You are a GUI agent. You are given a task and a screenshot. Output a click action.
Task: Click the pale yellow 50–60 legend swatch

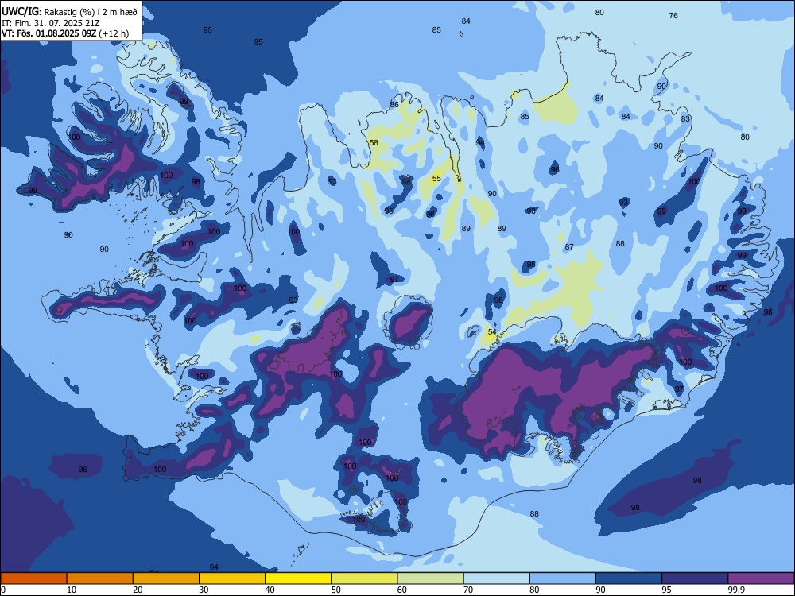364,579
